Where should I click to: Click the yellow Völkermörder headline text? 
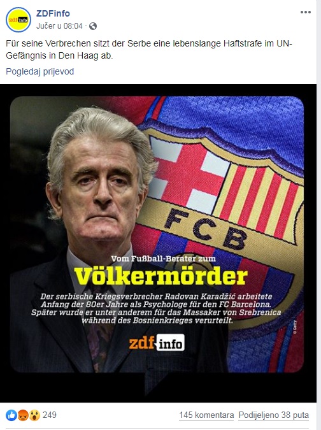[x=160, y=276]
